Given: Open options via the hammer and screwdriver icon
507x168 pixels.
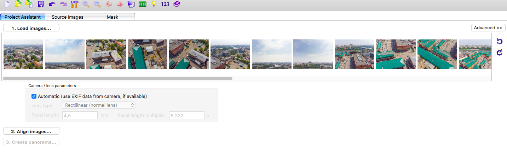Looking at the screenshot, I should click(x=75, y=4).
